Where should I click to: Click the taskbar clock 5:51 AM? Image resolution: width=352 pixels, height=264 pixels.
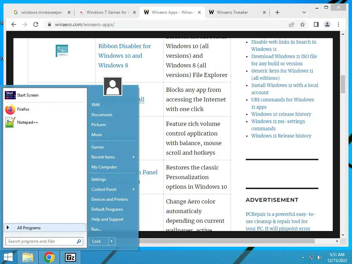tap(337, 255)
